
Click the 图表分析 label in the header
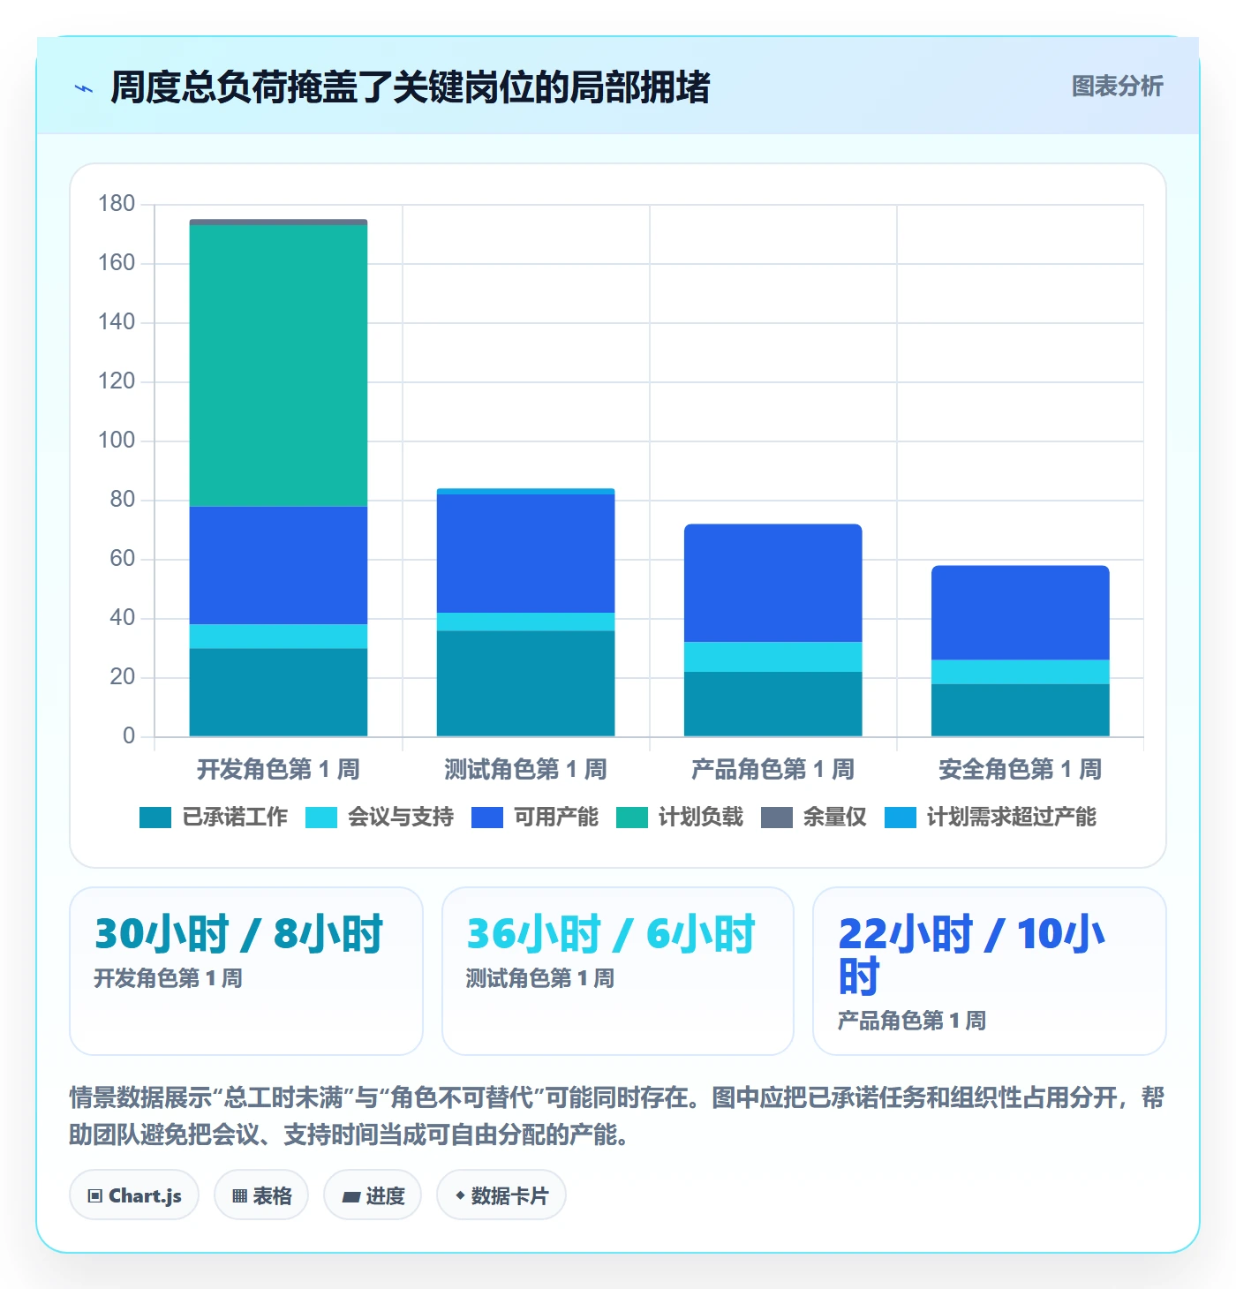point(1117,87)
